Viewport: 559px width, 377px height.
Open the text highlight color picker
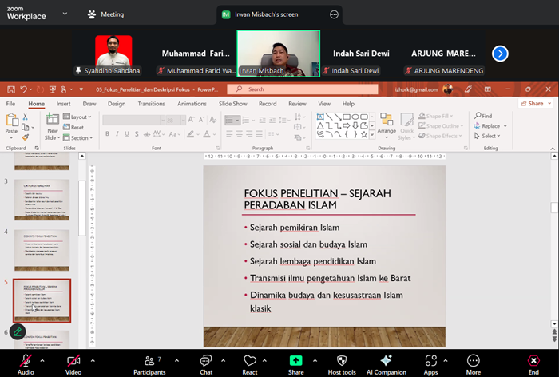[192, 134]
